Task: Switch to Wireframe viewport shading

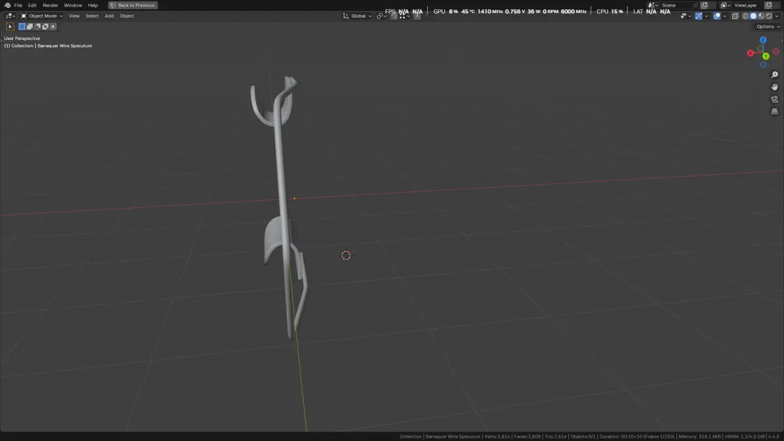Action: pos(745,16)
